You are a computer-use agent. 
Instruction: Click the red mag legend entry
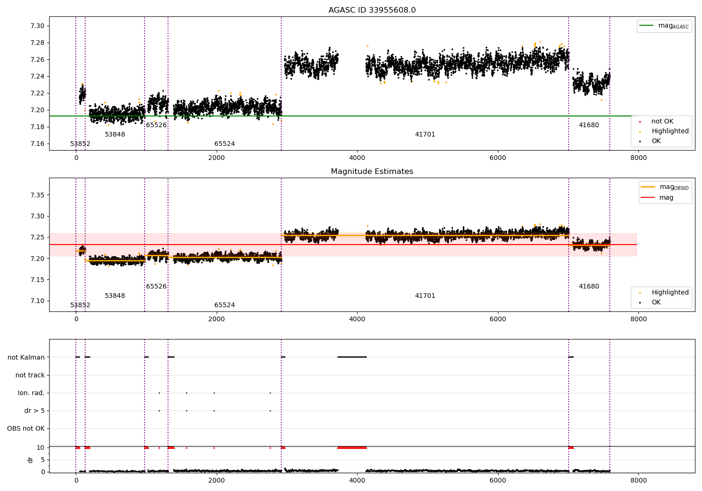(658, 197)
